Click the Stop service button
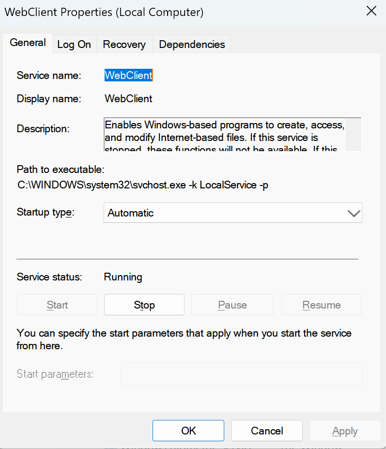Screen dimensions: 386x449 [144, 305]
